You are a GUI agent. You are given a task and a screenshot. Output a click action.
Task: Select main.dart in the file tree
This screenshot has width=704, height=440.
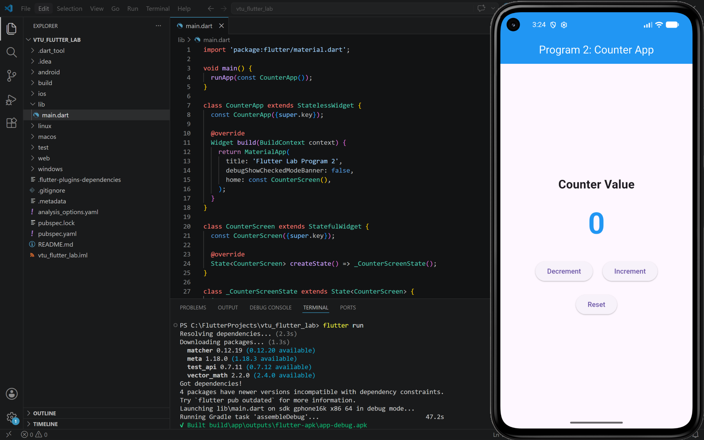96,115
